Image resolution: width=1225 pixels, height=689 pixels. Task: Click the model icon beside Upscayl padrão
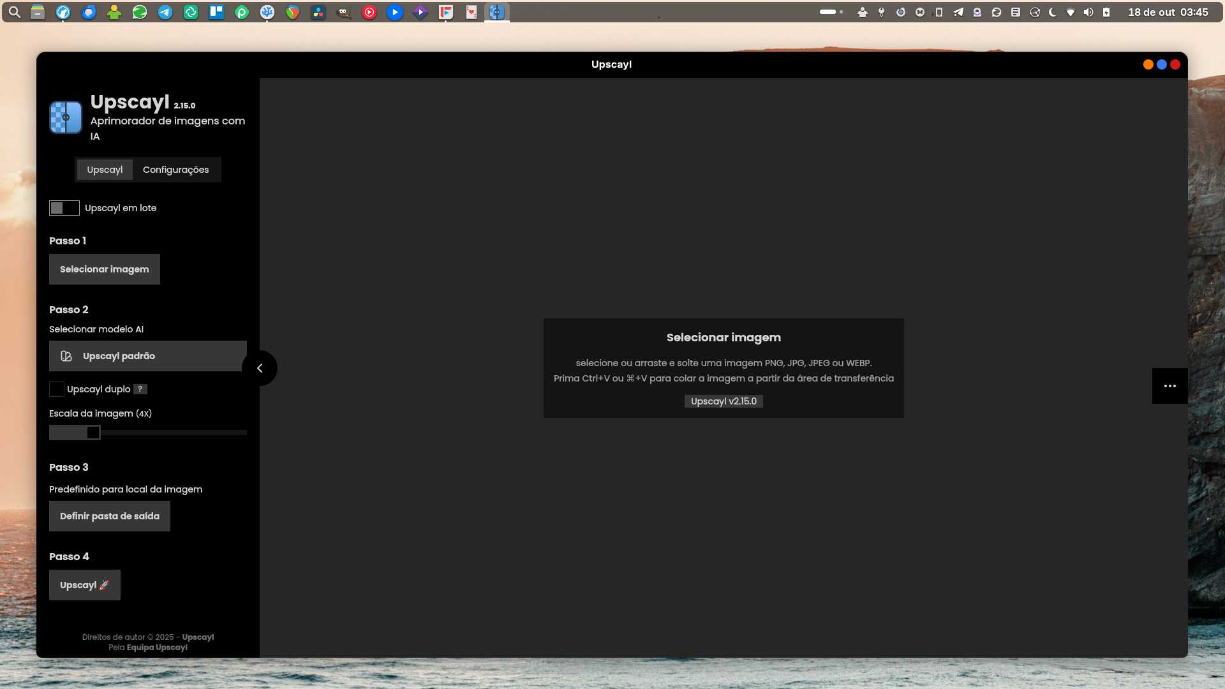[66, 356]
